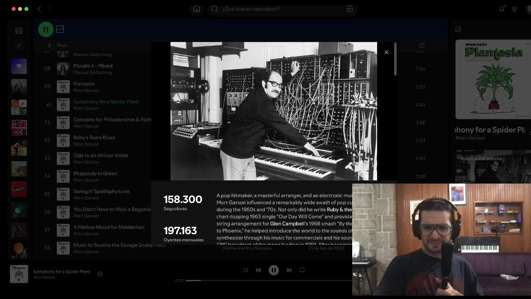The width and height of the screenshot is (531, 299).
Task: Open Mort Garson link in player bar
Action: pyautogui.click(x=44, y=277)
